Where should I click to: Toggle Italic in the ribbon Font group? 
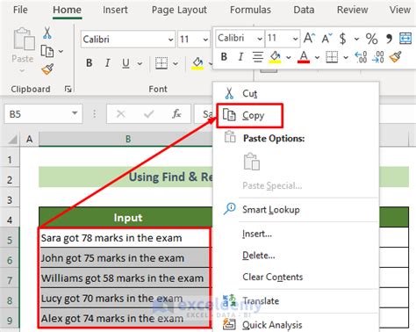(x=107, y=63)
